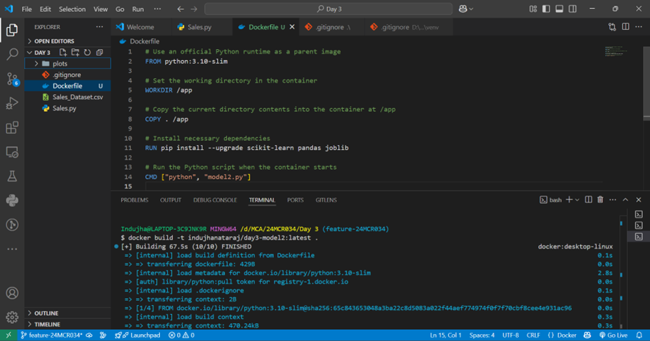
Task: Open Remote Explorer view
Action: (x=12, y=152)
